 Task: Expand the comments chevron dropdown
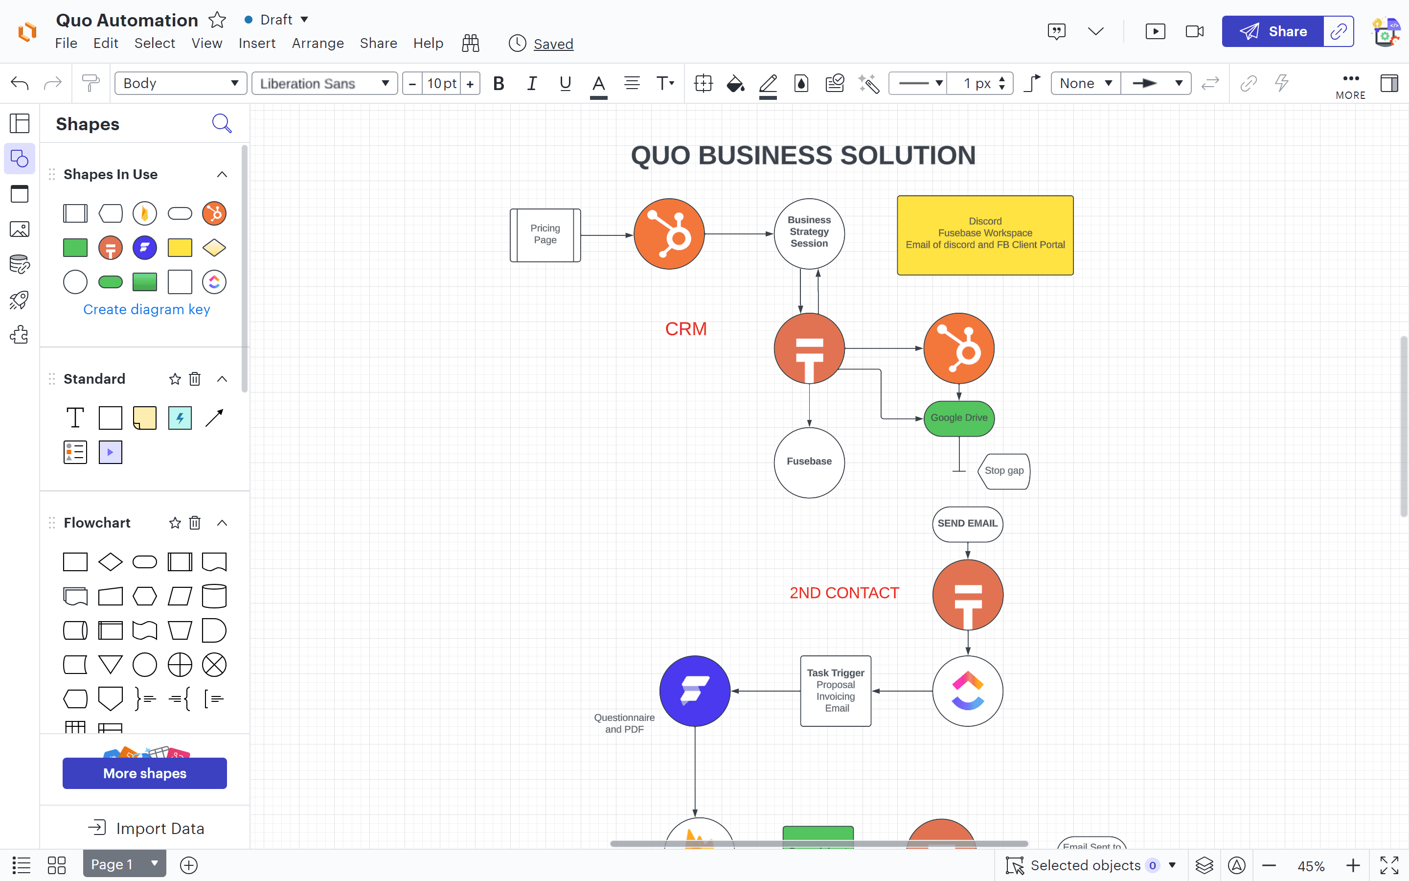pos(1096,31)
